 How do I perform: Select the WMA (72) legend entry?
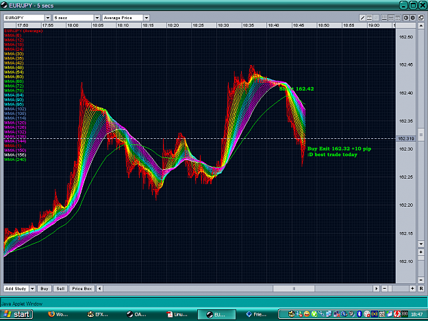pos(14,86)
